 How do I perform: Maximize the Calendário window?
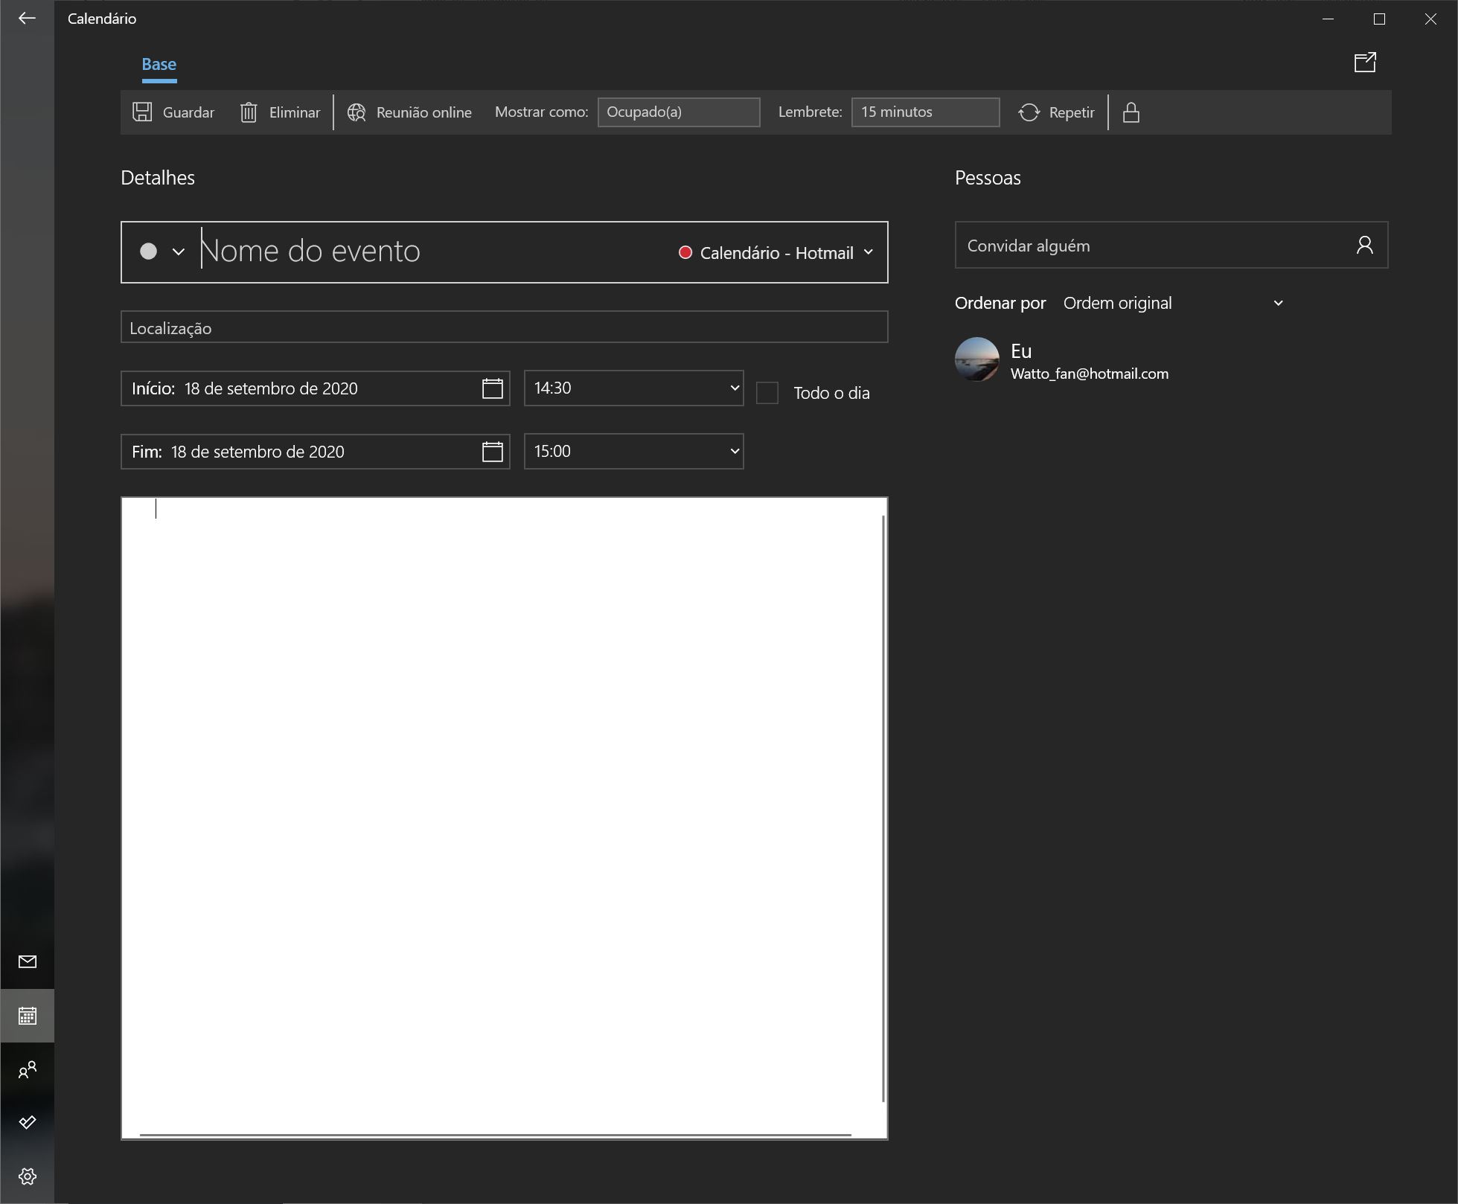click(1379, 19)
